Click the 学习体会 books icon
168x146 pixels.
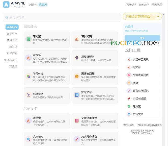(x=28, y=76)
